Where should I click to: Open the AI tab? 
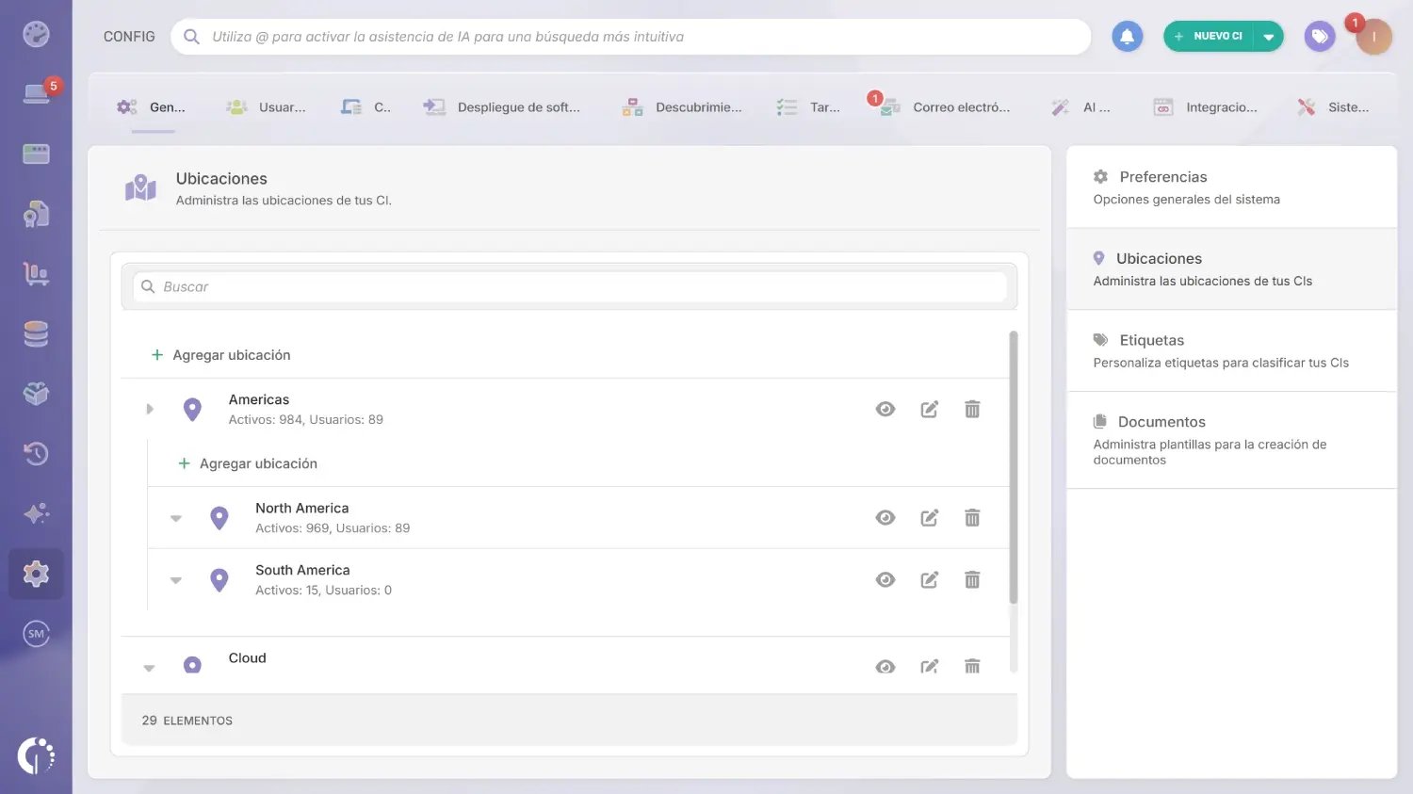point(1081,107)
